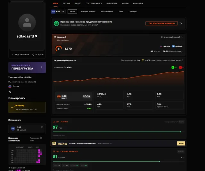Click the rating sparkline graph
This screenshot has height=171, width=205.
point(86,96)
